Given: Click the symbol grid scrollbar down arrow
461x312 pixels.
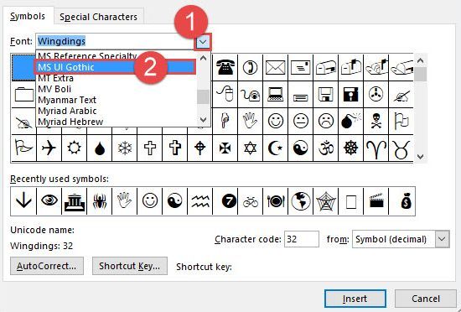Looking at the screenshot, I should pos(420,156).
